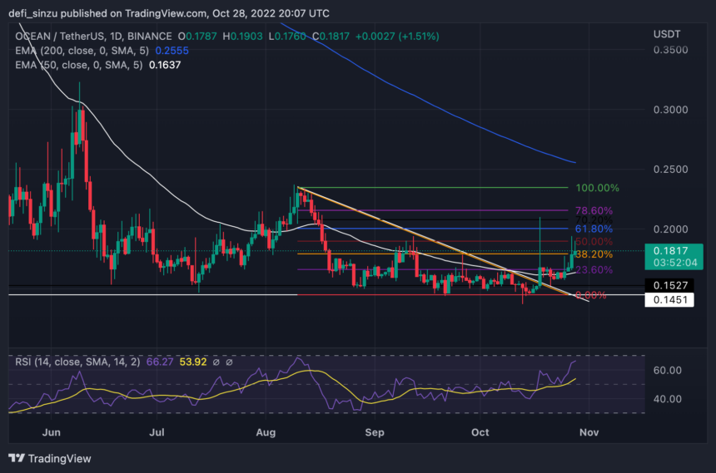Click the 0.00% Fibonacci level label
Screen dimensions: 716x473
pos(590,295)
